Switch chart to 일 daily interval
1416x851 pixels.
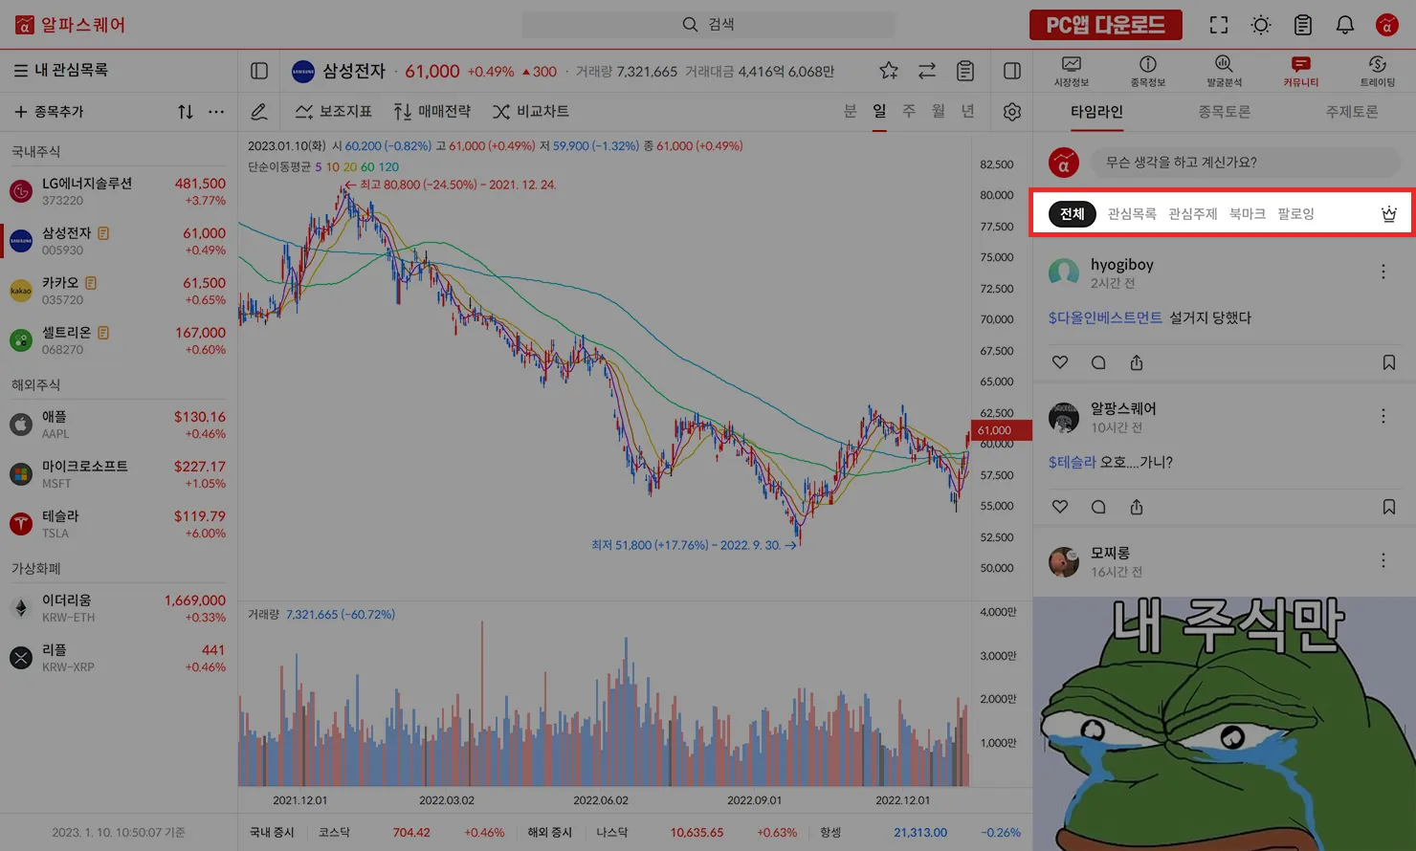[x=879, y=112]
